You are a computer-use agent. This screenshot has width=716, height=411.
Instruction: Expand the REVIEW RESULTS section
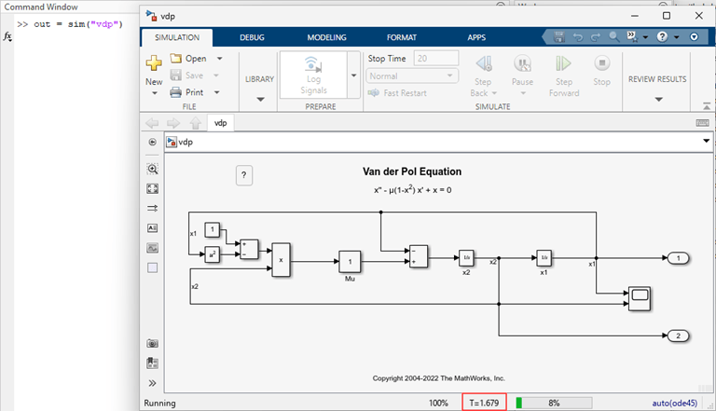click(658, 99)
